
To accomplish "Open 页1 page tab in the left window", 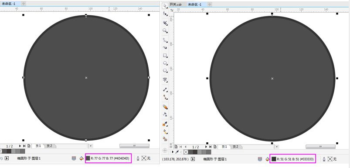I will (x=38, y=146).
